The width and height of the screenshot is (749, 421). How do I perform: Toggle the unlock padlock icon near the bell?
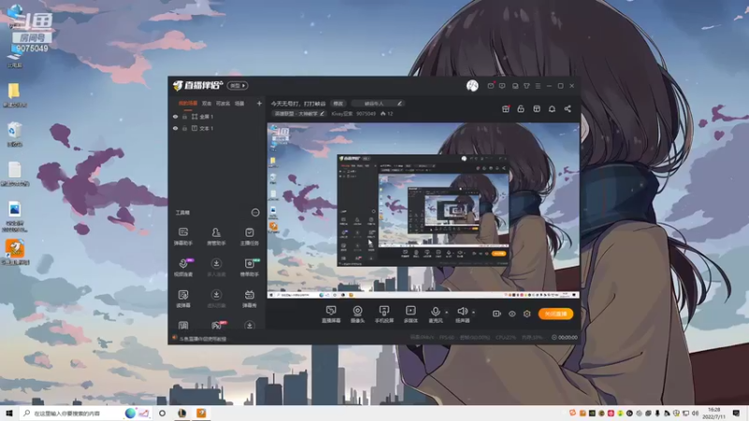pos(521,109)
